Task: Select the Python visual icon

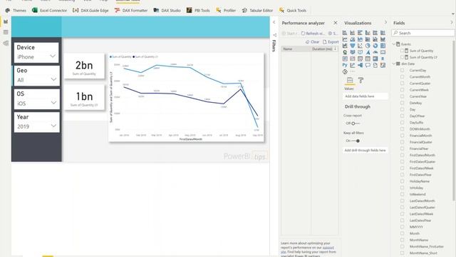Action: click(345, 65)
